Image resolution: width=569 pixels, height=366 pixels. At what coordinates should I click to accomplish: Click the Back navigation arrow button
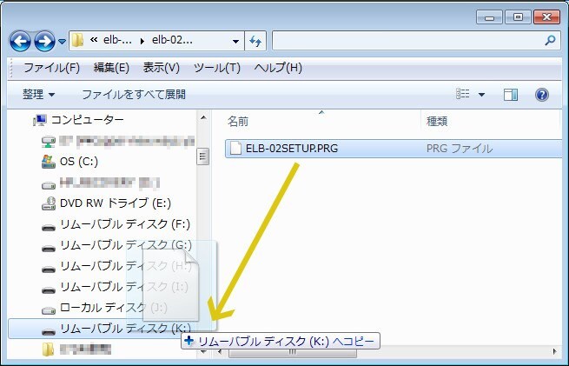(x=20, y=41)
